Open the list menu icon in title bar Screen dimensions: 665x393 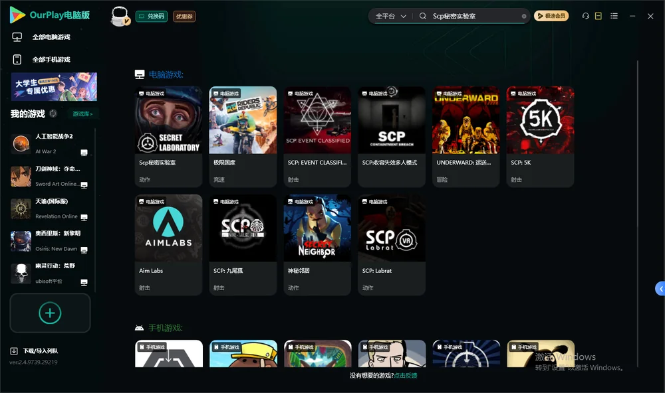coord(614,16)
